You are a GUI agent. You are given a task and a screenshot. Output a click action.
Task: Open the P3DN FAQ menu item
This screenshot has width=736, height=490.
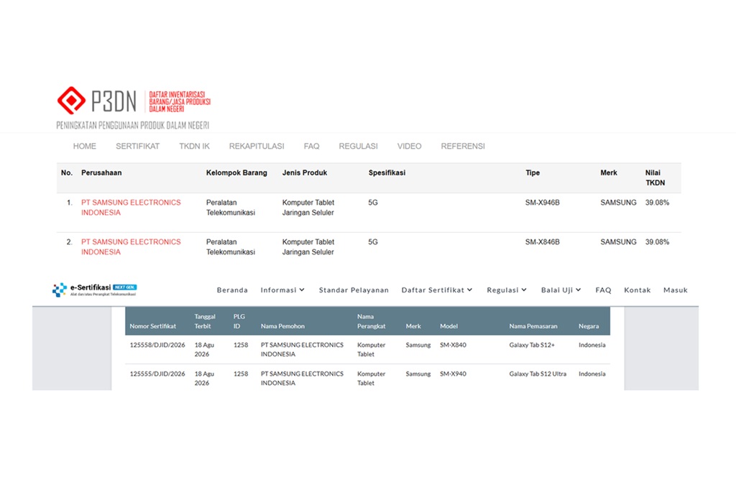(x=312, y=147)
